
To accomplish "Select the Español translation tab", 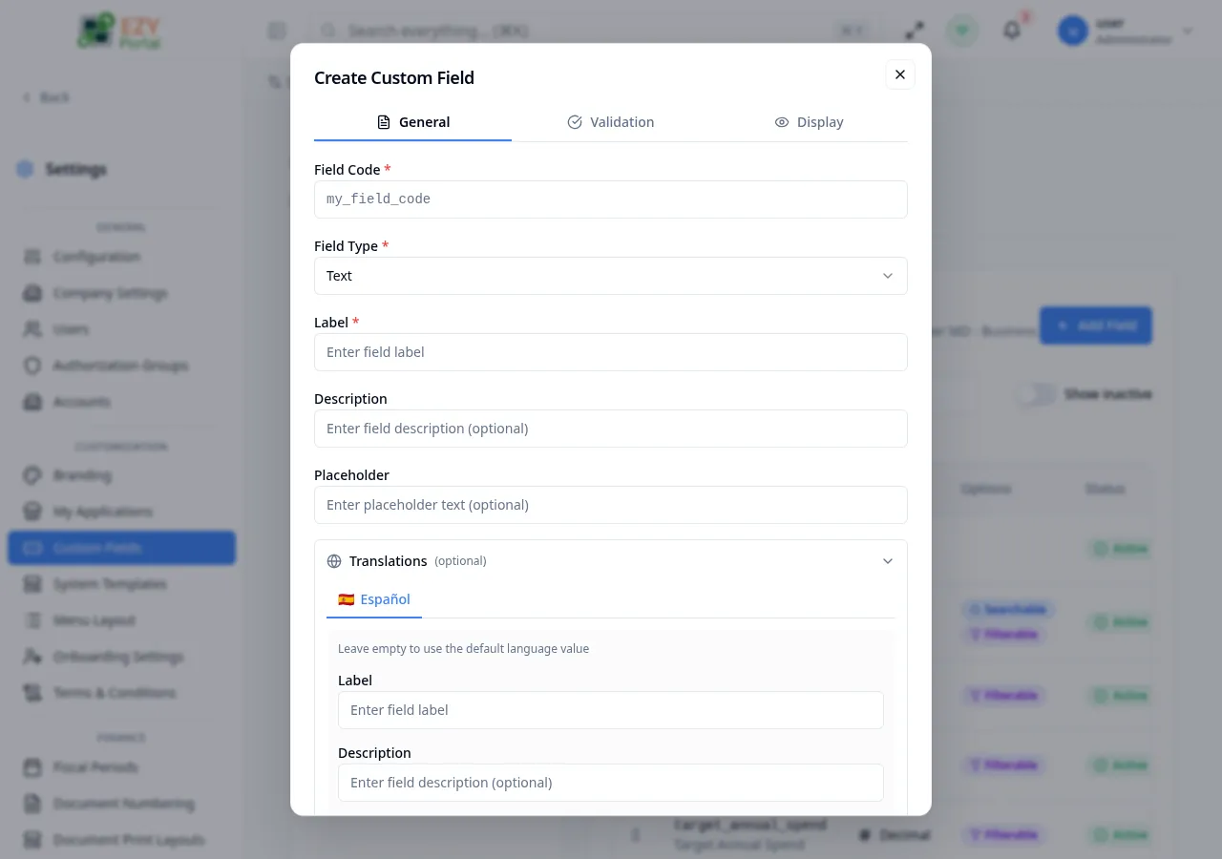I will tap(374, 599).
